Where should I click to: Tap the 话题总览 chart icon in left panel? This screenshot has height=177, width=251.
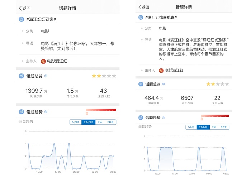coord(21,76)
